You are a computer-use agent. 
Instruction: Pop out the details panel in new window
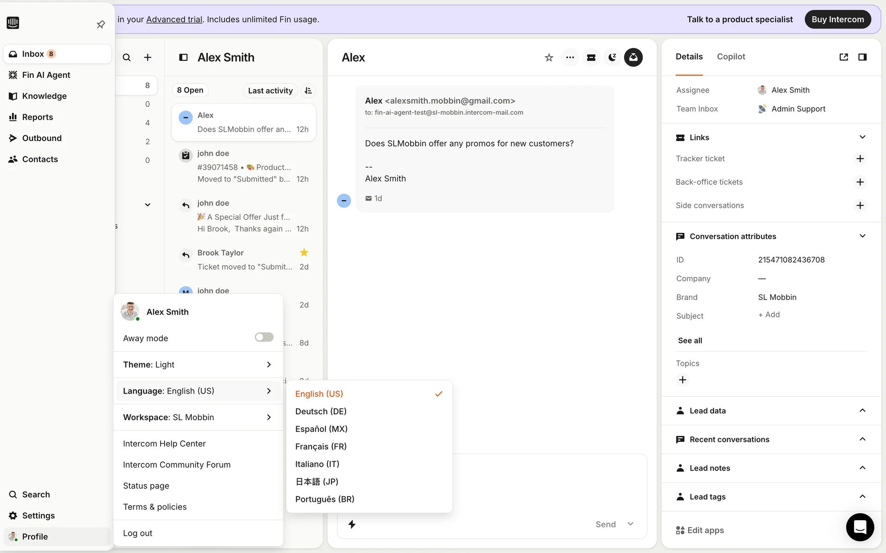pos(844,57)
